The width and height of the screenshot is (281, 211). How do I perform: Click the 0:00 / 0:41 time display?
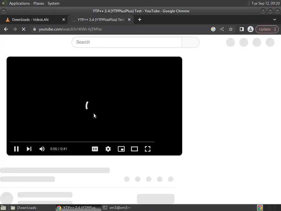tap(59, 149)
